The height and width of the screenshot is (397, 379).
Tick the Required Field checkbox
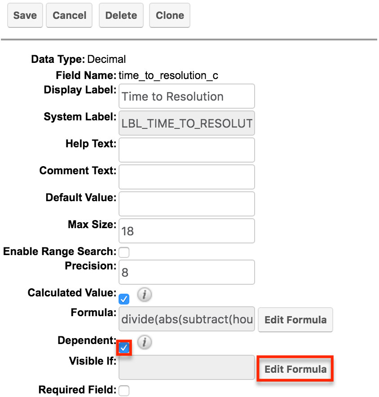[124, 391]
